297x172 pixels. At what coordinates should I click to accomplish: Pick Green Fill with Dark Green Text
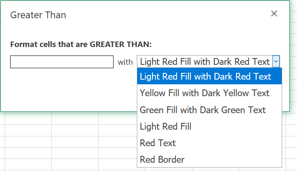(203, 110)
